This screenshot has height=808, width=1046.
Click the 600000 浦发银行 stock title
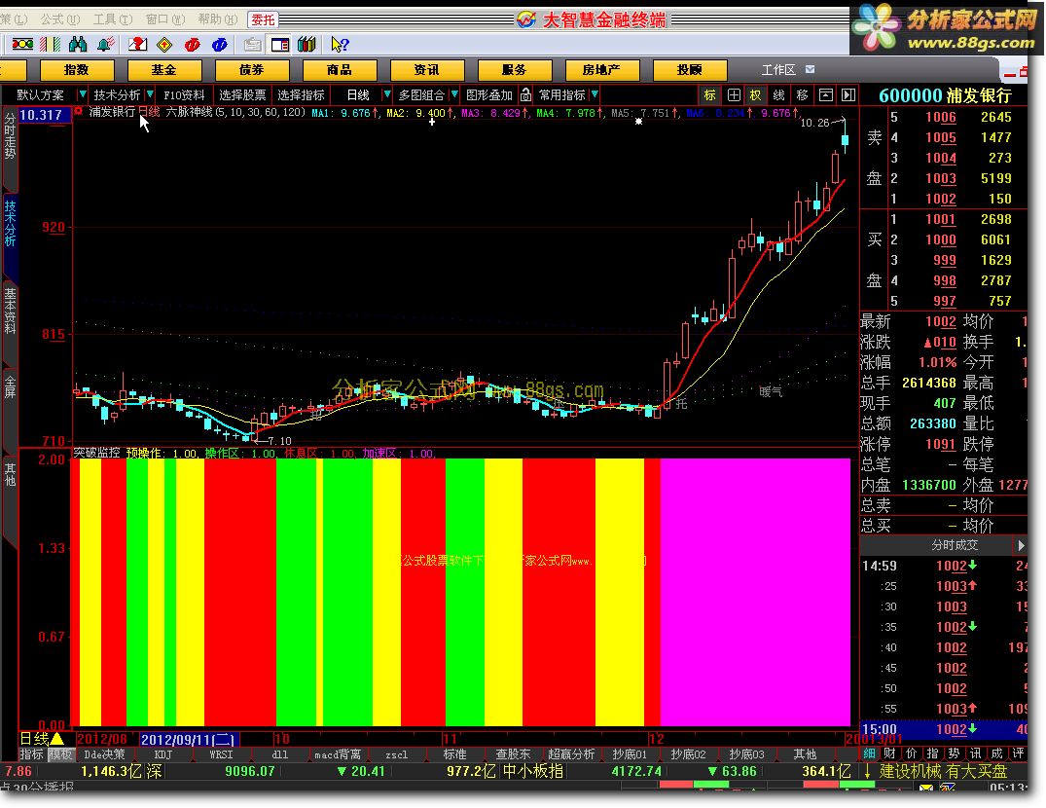coord(945,95)
